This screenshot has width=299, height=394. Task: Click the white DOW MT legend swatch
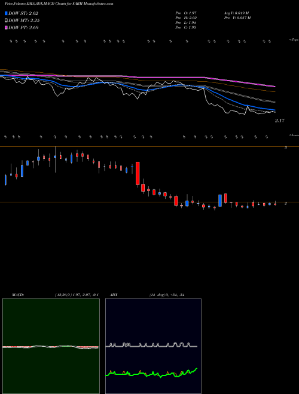coord(6,21)
